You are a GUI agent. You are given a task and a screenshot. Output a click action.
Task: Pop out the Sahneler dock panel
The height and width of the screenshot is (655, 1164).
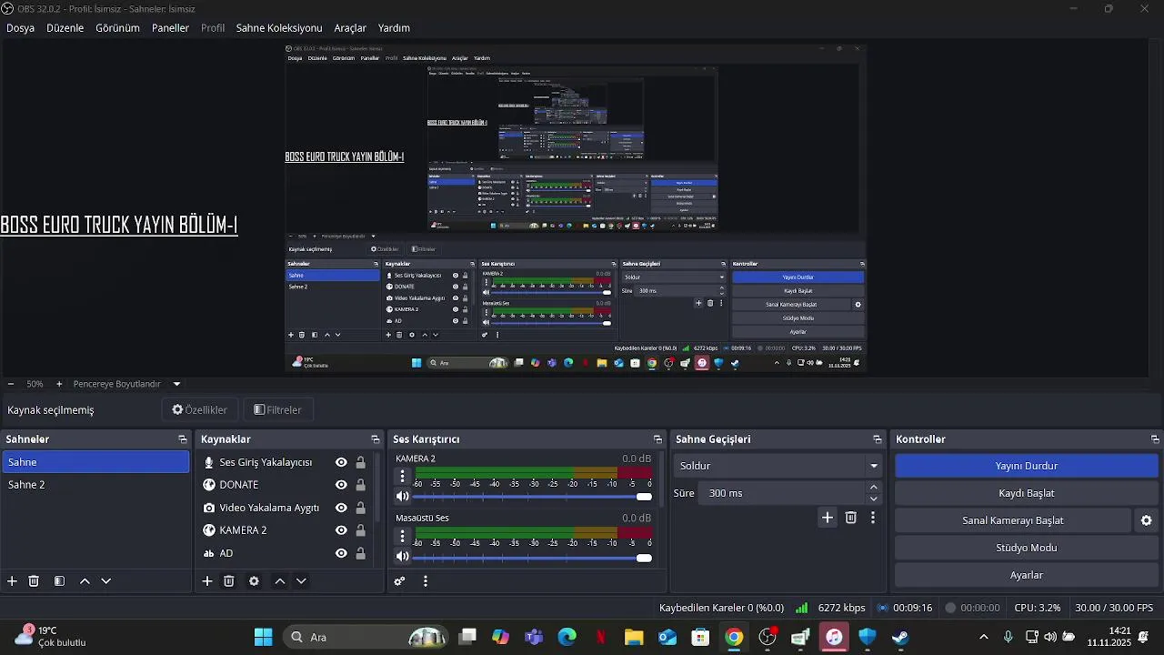click(x=183, y=439)
